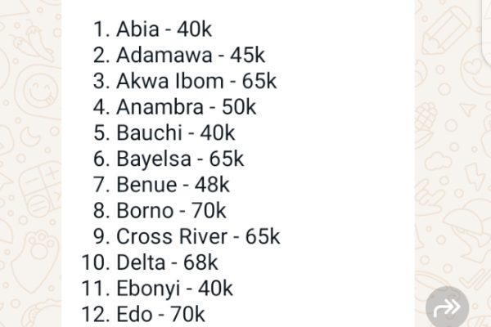The width and height of the screenshot is (491, 327).
Task: Tap the 48k amount beside Benue
Action: click(x=212, y=185)
